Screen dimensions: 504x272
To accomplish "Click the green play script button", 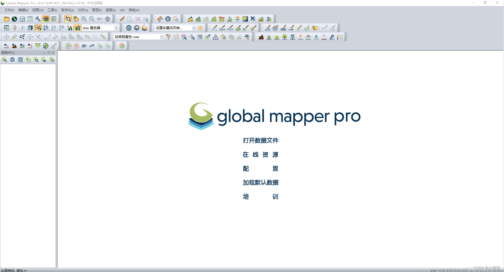I will (x=68, y=46).
